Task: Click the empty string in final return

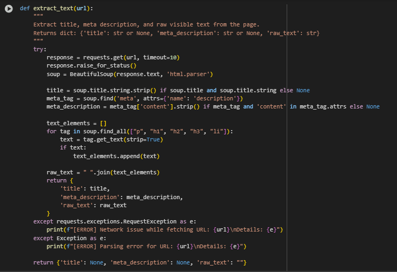Action: point(240,262)
